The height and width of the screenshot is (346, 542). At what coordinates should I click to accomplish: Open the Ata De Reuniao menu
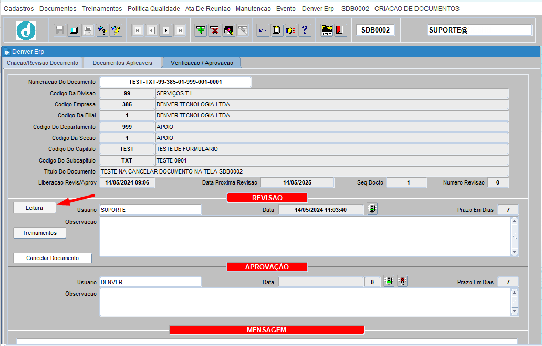pos(208,8)
